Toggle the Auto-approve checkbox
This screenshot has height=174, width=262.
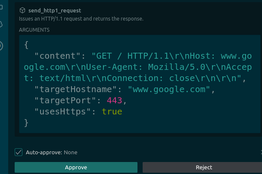click(19, 152)
